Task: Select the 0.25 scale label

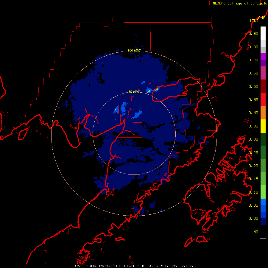Action: (253, 153)
